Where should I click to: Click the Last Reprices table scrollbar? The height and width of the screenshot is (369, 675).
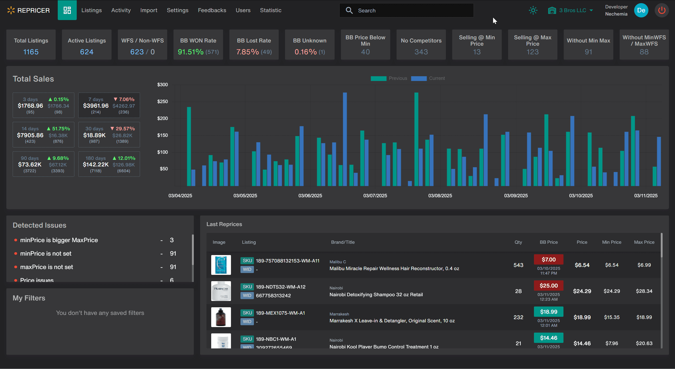click(x=662, y=245)
